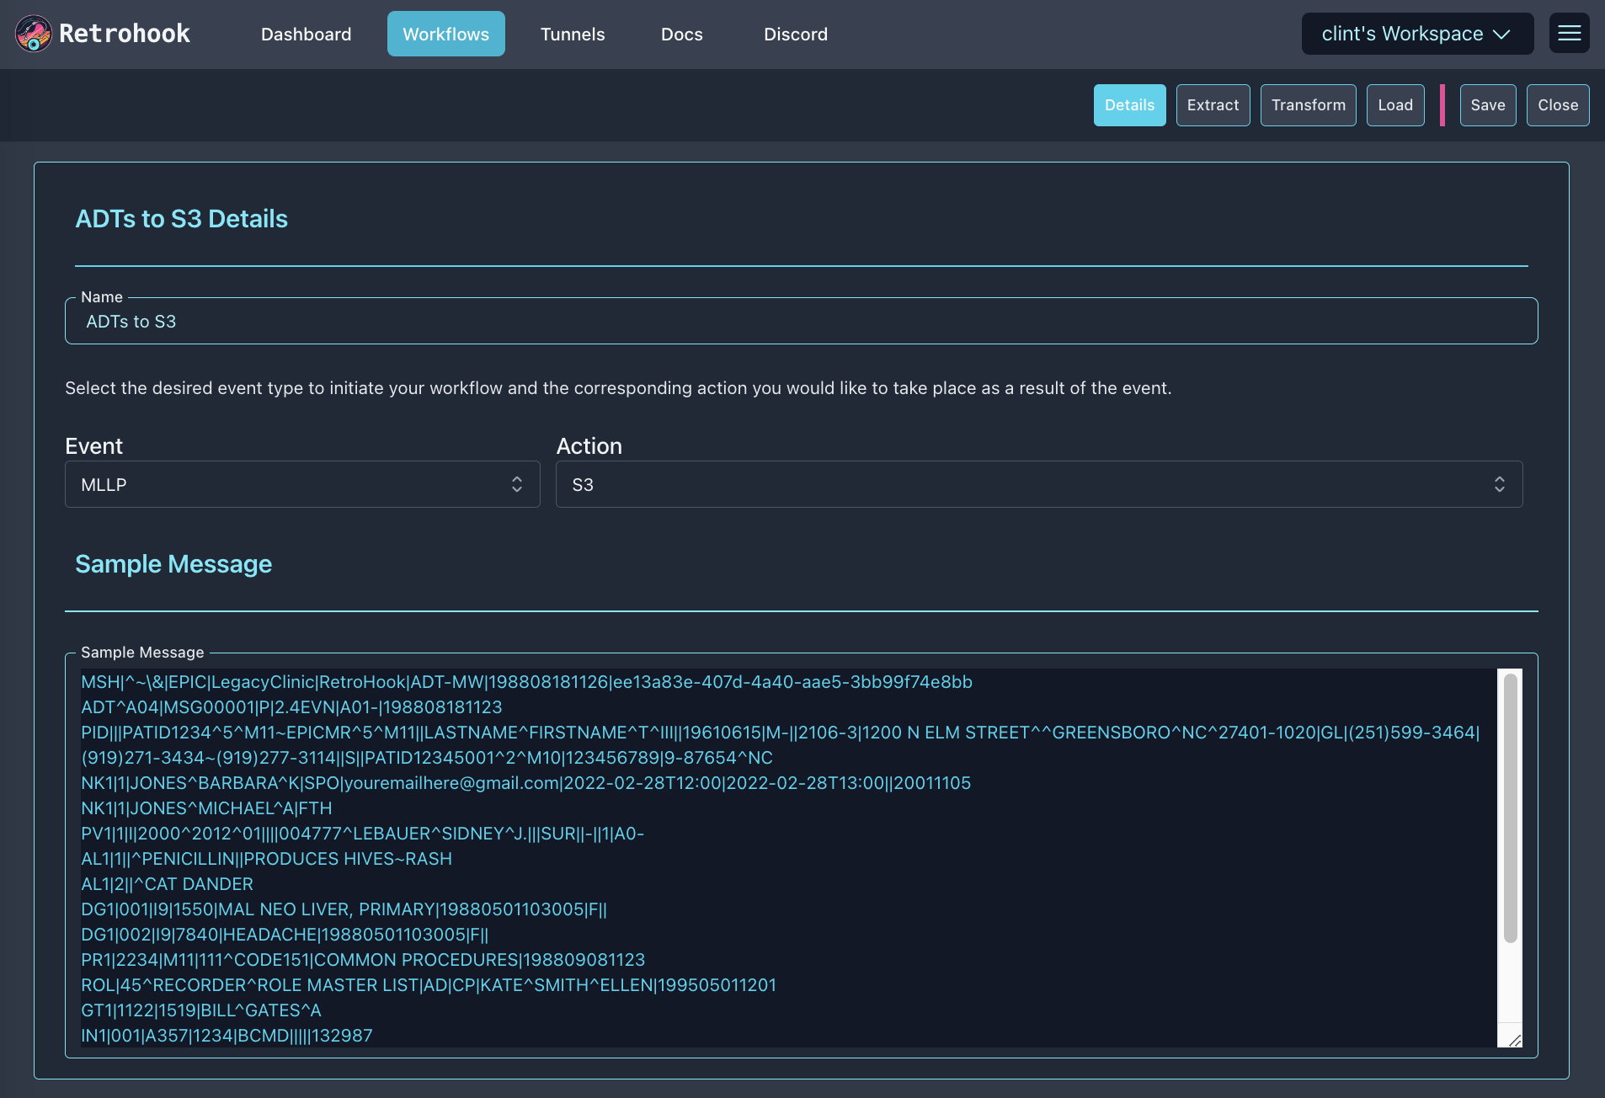Click the ADT^A04 line
The width and height of the screenshot is (1605, 1098).
point(291,707)
